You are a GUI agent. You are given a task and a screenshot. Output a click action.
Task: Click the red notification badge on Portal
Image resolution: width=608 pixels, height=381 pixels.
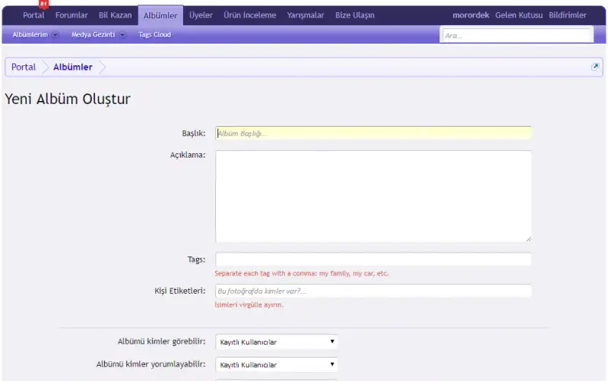click(x=43, y=4)
